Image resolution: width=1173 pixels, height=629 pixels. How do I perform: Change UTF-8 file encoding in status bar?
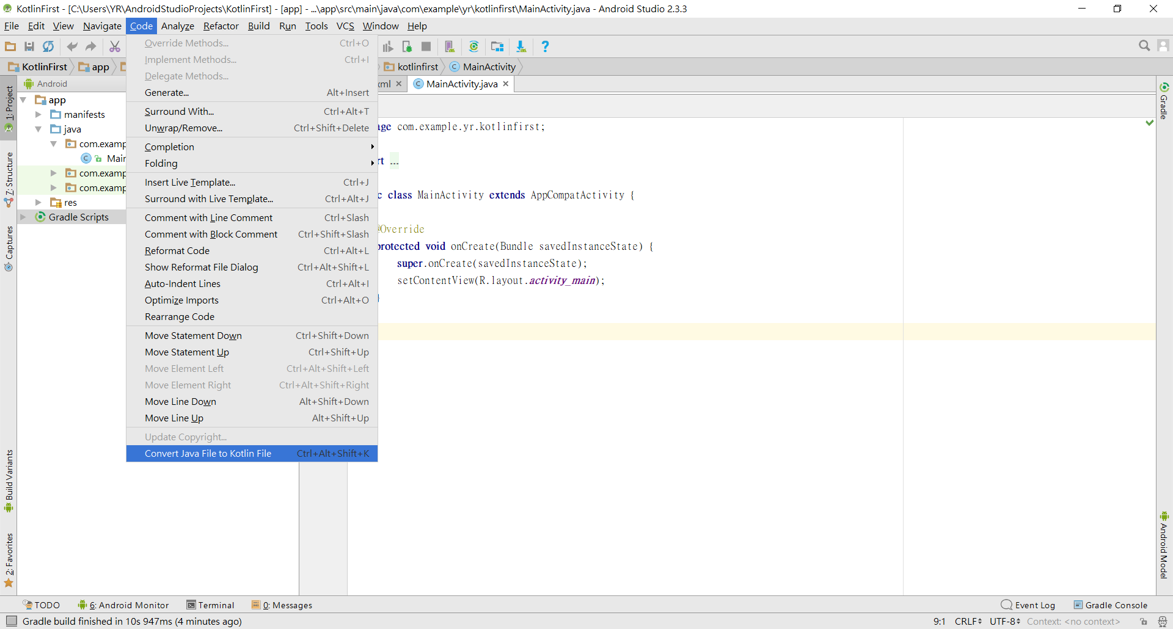[1006, 622]
